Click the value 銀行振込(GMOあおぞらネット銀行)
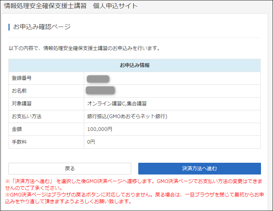Viewport: 273px width, 211px height. pyautogui.click(x=127, y=116)
